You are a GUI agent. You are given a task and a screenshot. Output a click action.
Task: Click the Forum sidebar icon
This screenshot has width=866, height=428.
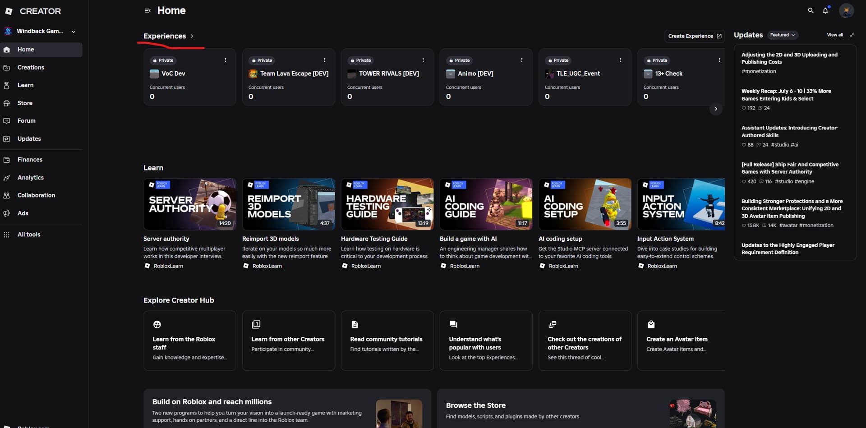[x=7, y=121]
